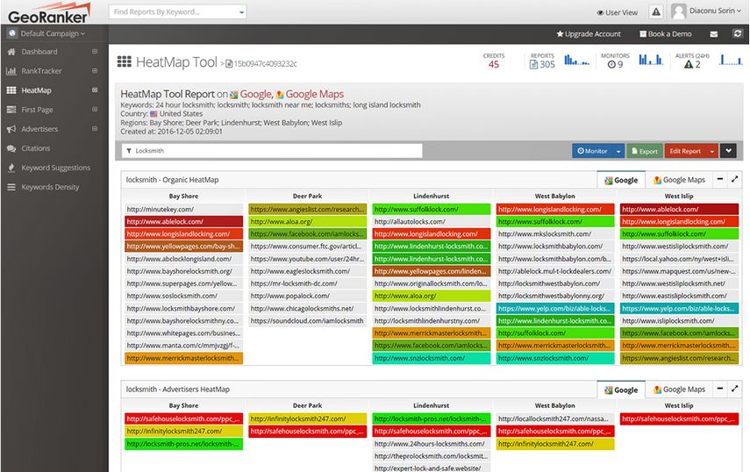Click localocksmith247.com under West Babylon advertisers
750x472 pixels.
[x=555, y=418]
